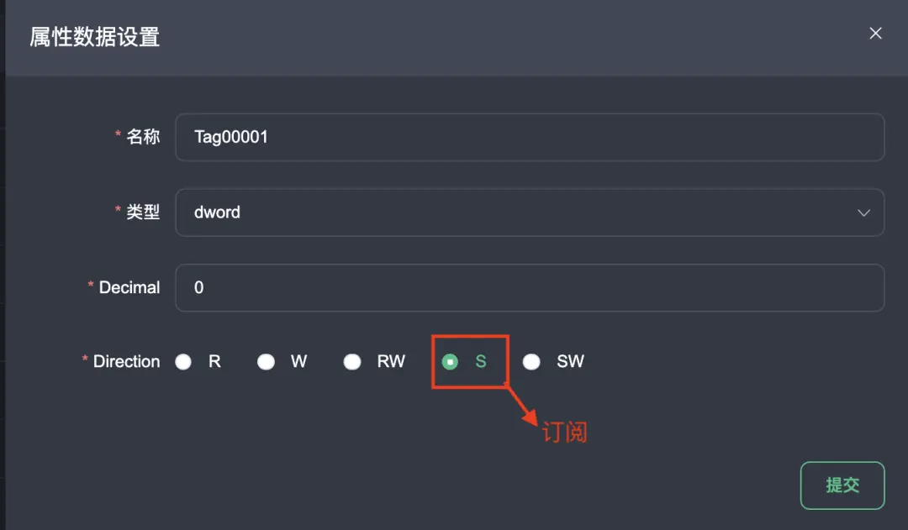Click the Decimal field label
908x530 pixels.
coord(129,287)
